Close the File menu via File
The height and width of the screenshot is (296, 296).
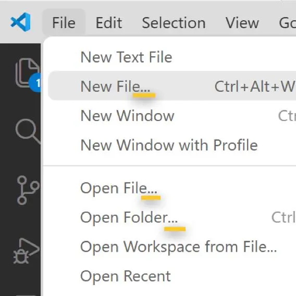64,22
